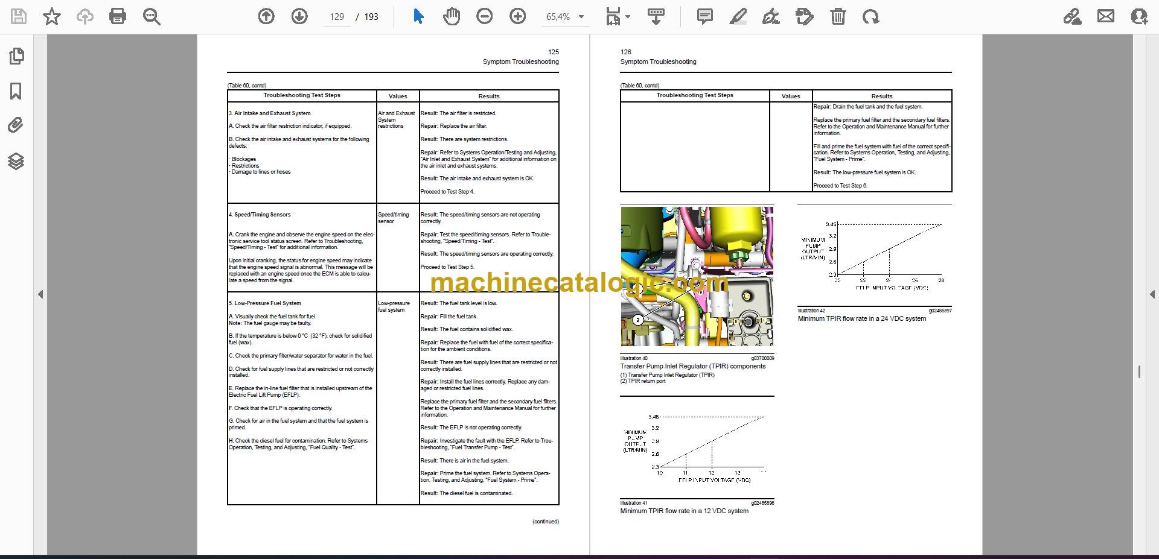1159x559 pixels.
Task: Upload the file using the cloud icon
Action: tap(85, 16)
